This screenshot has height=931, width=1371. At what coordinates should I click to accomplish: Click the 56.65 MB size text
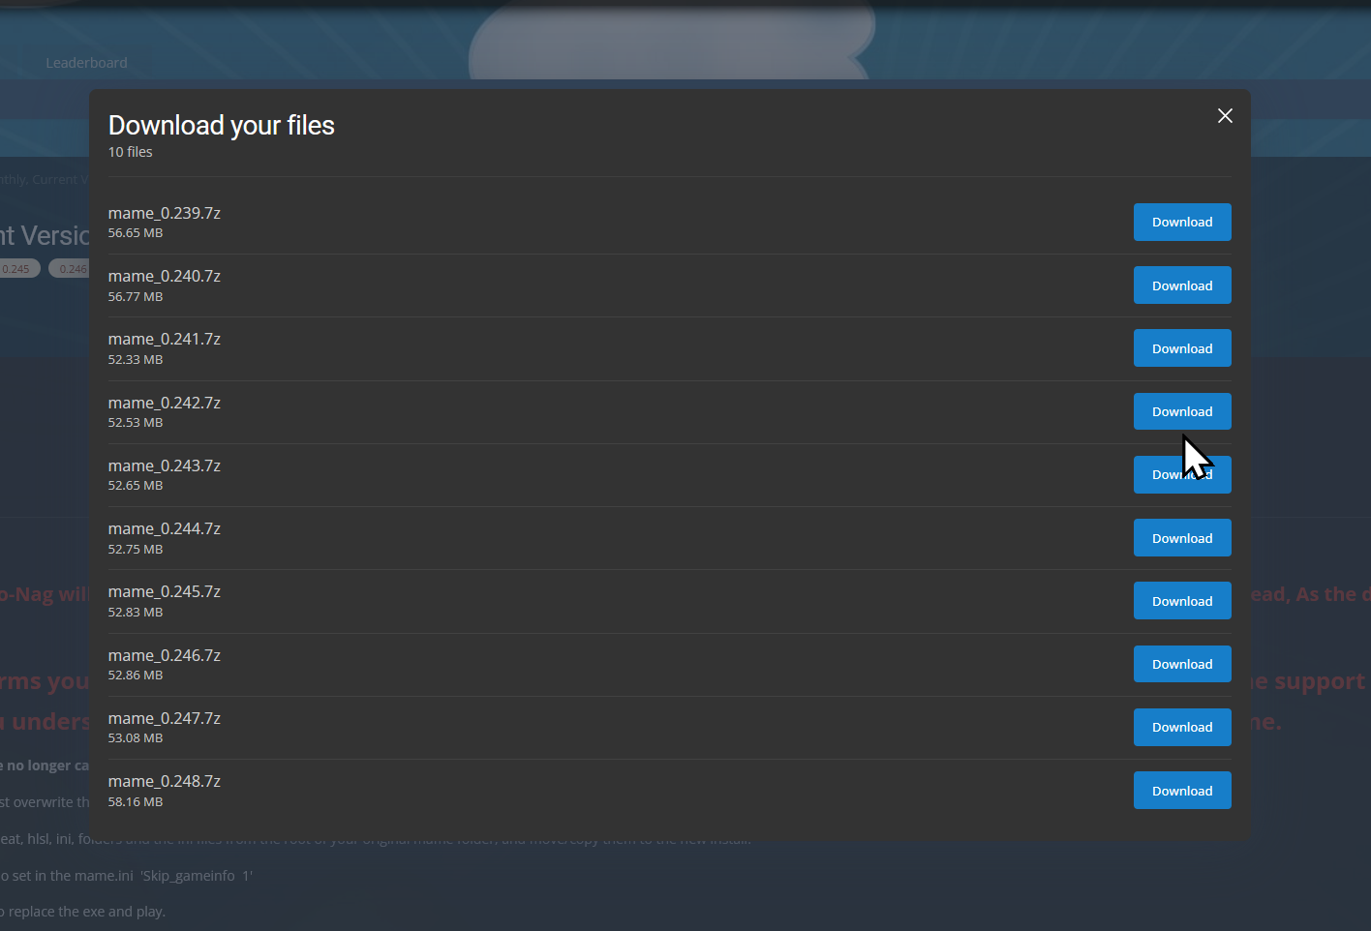click(136, 233)
